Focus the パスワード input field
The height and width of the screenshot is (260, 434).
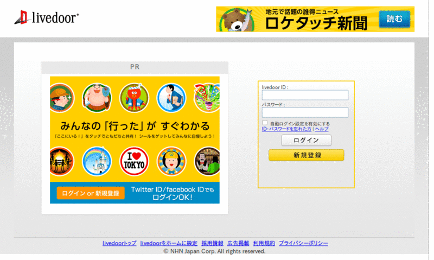click(305, 112)
